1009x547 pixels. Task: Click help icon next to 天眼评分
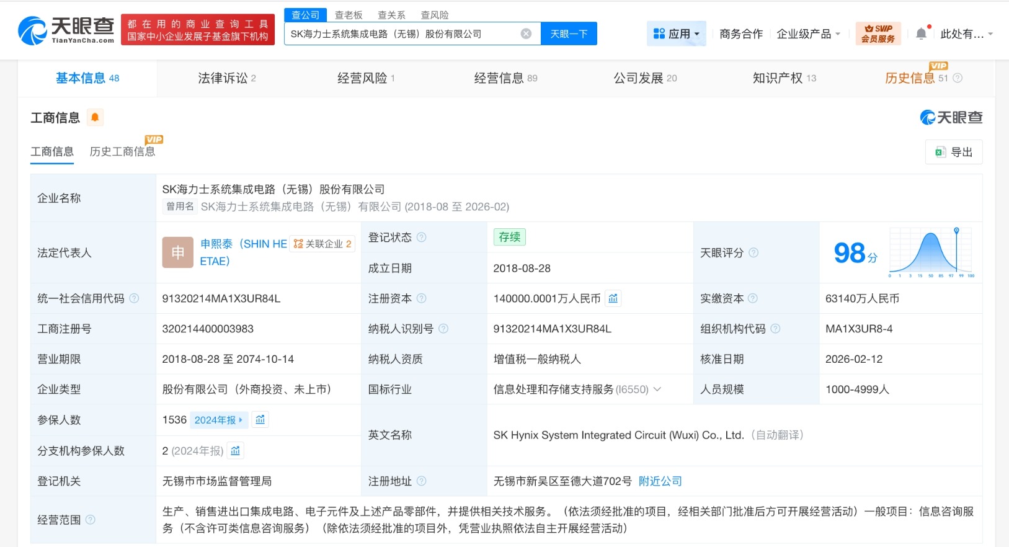click(753, 252)
